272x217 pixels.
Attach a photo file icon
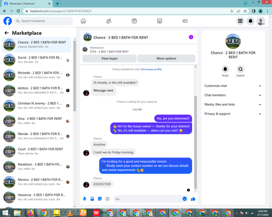pos(92,199)
